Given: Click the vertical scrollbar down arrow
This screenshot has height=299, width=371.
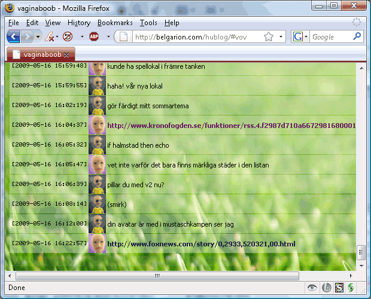Looking at the screenshot, I should [361, 266].
